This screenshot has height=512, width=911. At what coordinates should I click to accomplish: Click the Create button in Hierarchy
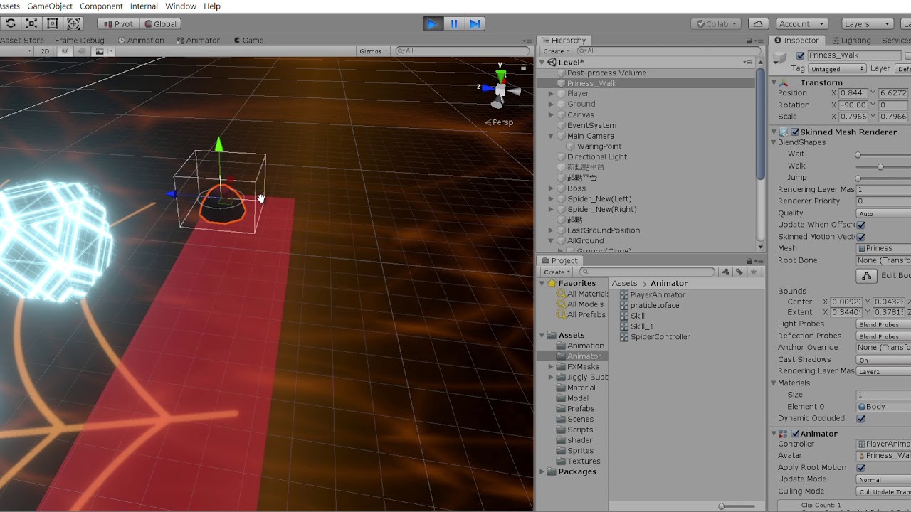click(x=556, y=51)
